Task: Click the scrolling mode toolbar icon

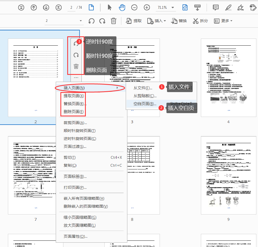Action: click(197, 8)
